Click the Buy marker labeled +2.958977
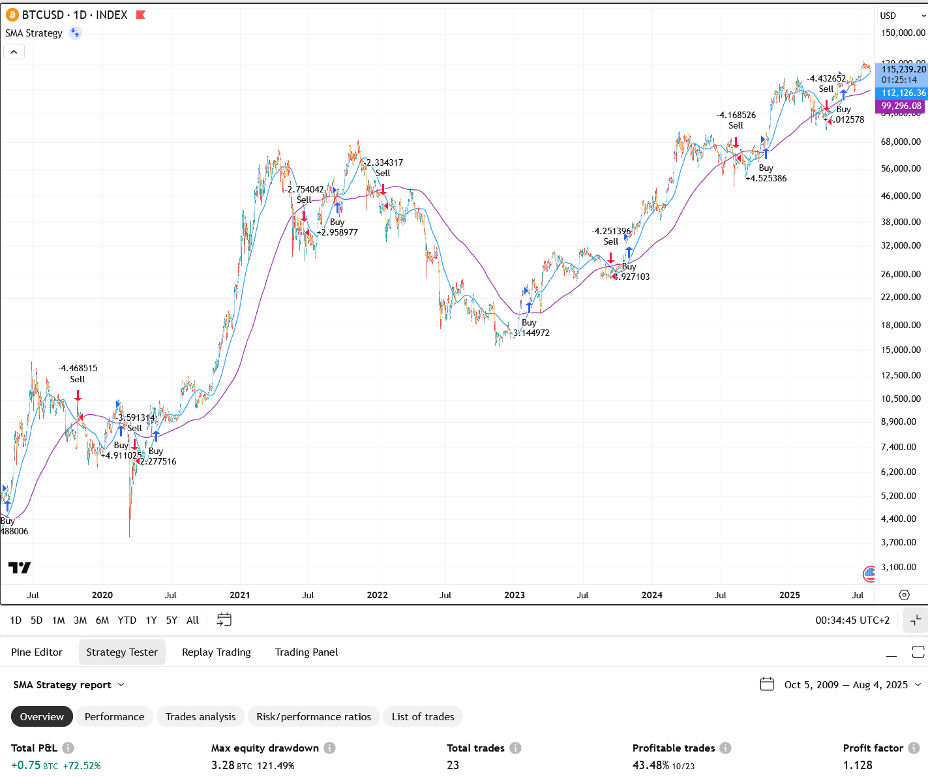Image resolution: width=928 pixels, height=777 pixels. [337, 207]
